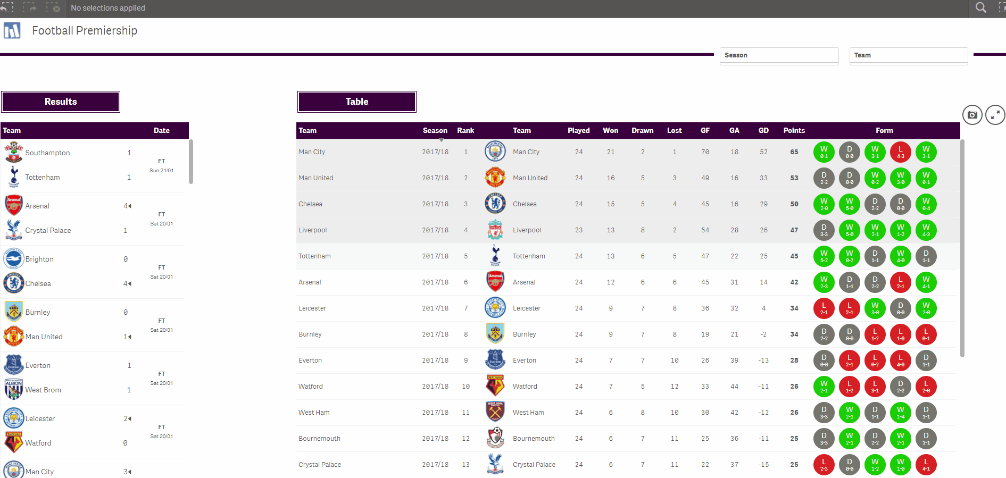Sort table by the Season column header
The image size is (1006, 478).
click(x=435, y=130)
